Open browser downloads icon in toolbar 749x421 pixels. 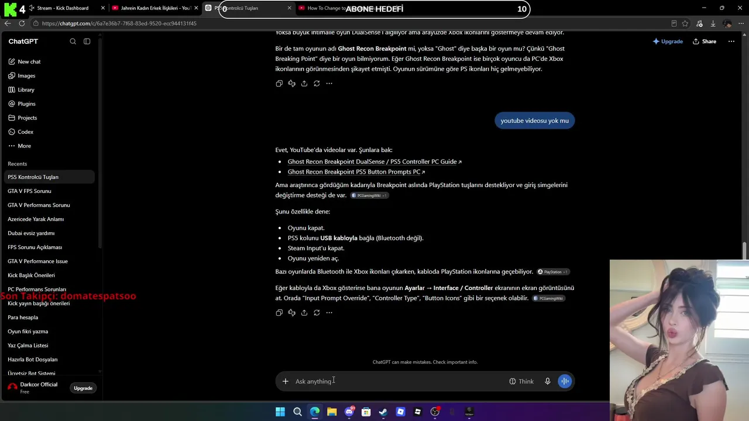click(x=713, y=23)
